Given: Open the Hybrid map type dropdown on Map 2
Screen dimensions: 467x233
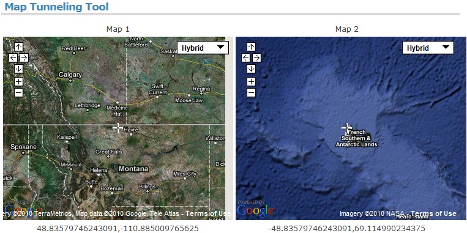Looking at the screenshot, I should [x=428, y=48].
